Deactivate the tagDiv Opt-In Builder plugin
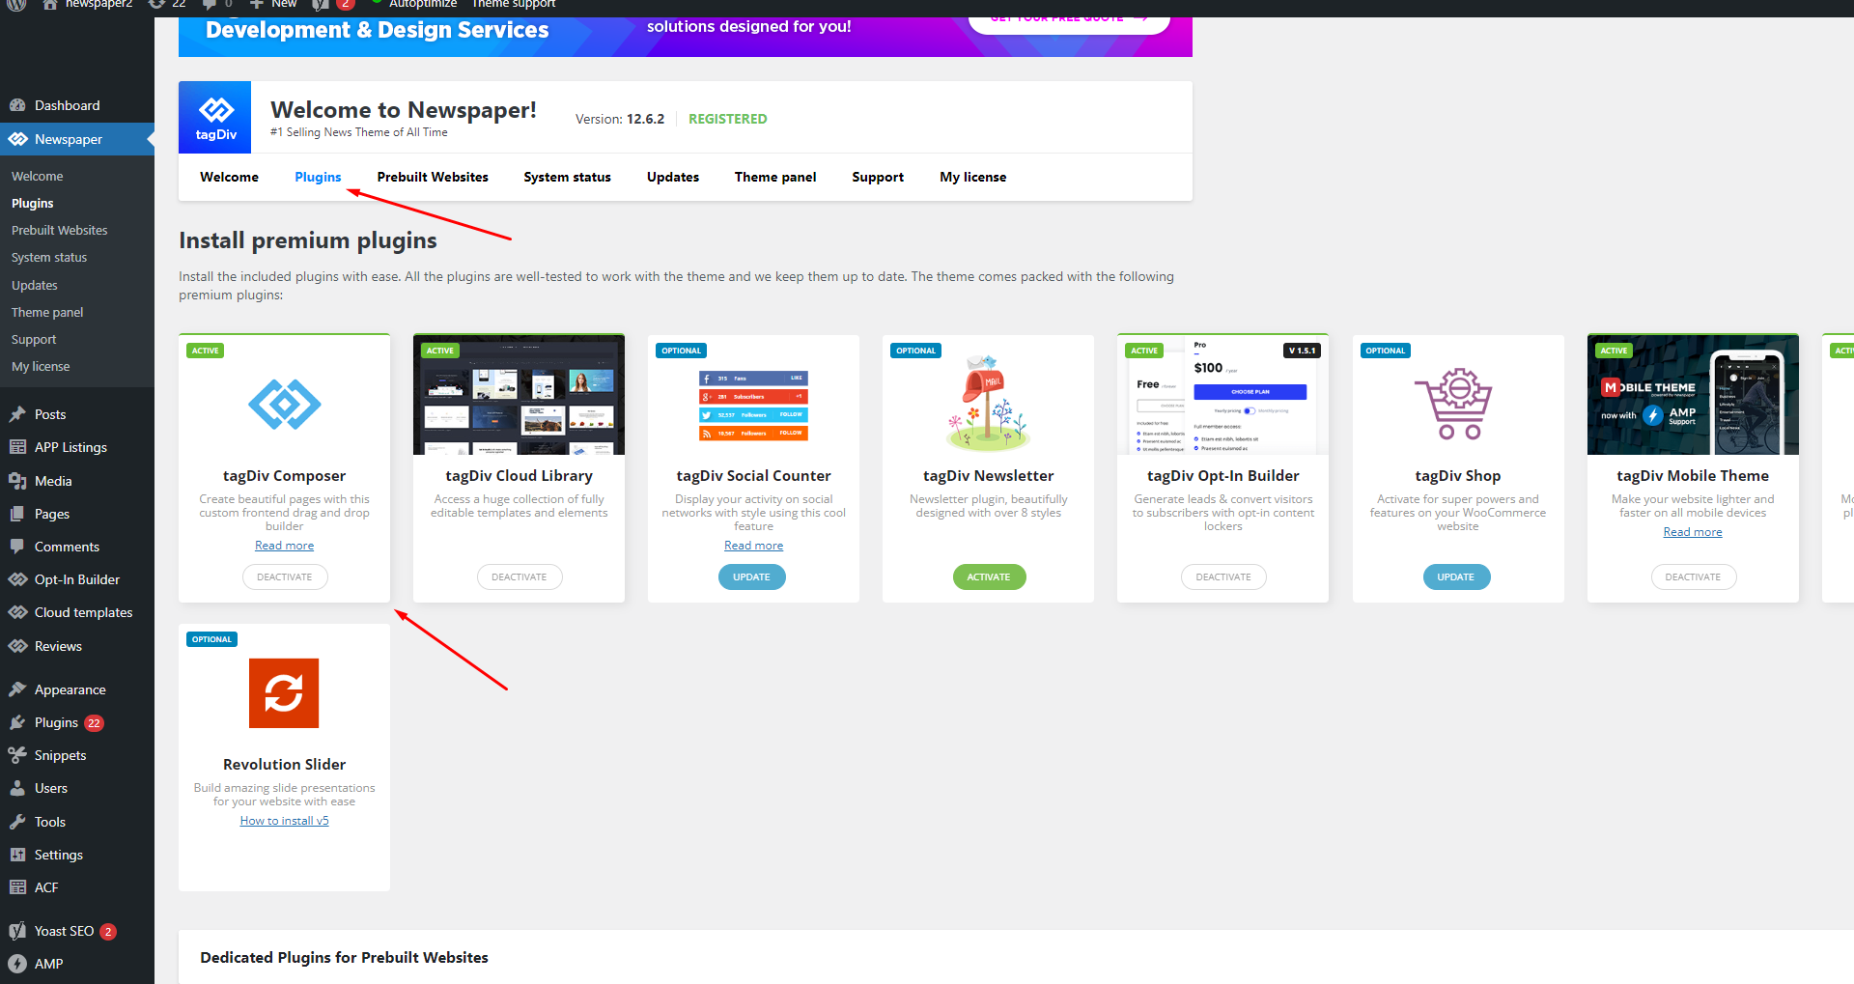The width and height of the screenshot is (1854, 984). [x=1223, y=576]
